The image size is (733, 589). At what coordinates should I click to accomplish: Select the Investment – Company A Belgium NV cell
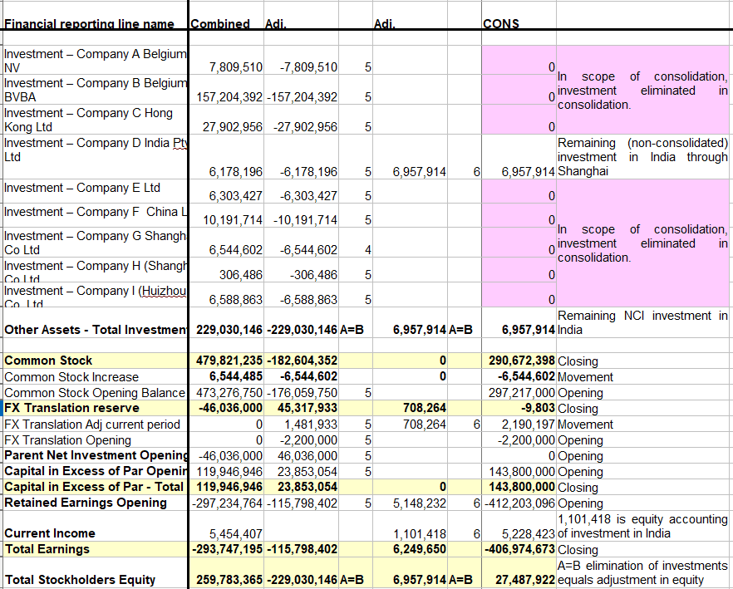pyautogui.click(x=91, y=61)
